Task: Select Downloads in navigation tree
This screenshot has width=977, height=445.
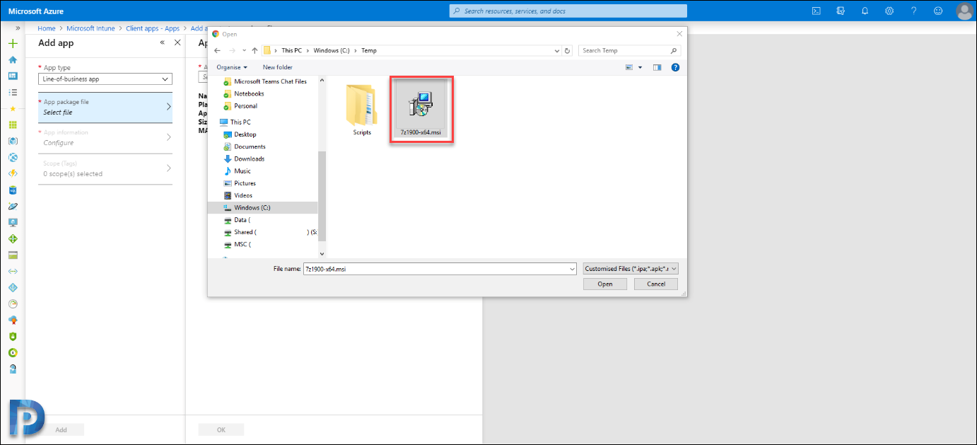Action: click(x=250, y=158)
